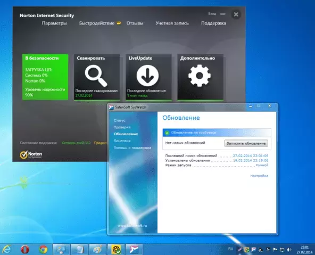This screenshot has height=255, width=315.
Task: Open Google Chrome from the taskbar
Action: click(43, 249)
